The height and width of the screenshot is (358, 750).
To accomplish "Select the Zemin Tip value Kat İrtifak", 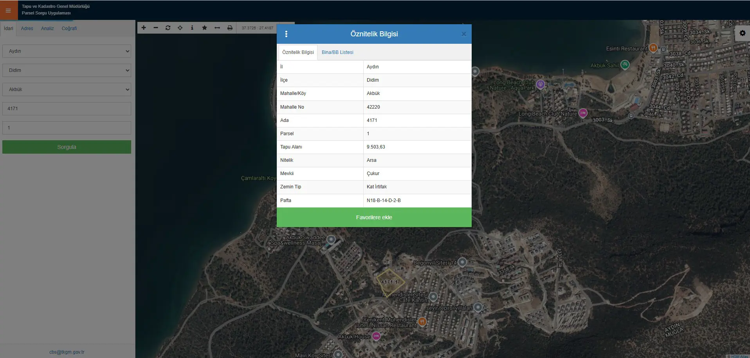I will click(377, 187).
